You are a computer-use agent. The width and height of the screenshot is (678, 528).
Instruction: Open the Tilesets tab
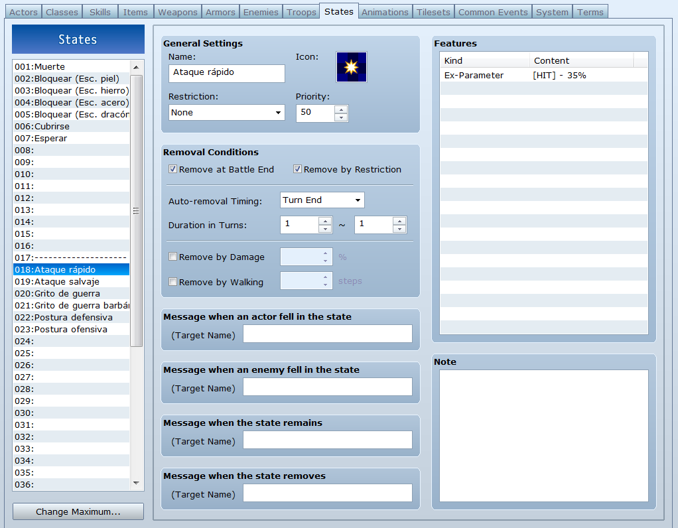tap(433, 12)
